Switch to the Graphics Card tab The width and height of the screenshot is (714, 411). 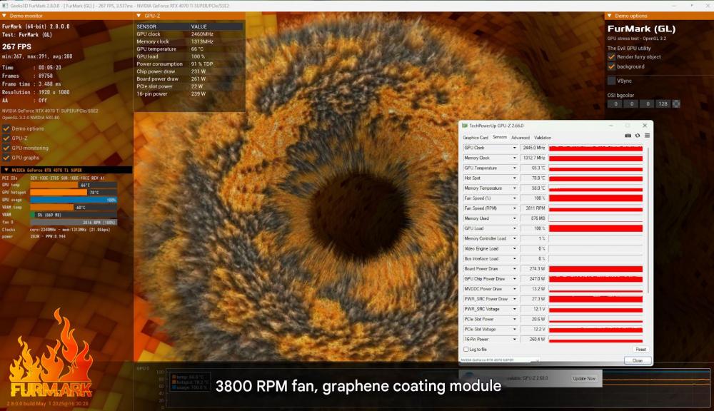(476, 138)
